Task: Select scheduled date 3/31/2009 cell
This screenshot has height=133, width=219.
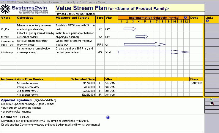Action: (x=75, y=83)
